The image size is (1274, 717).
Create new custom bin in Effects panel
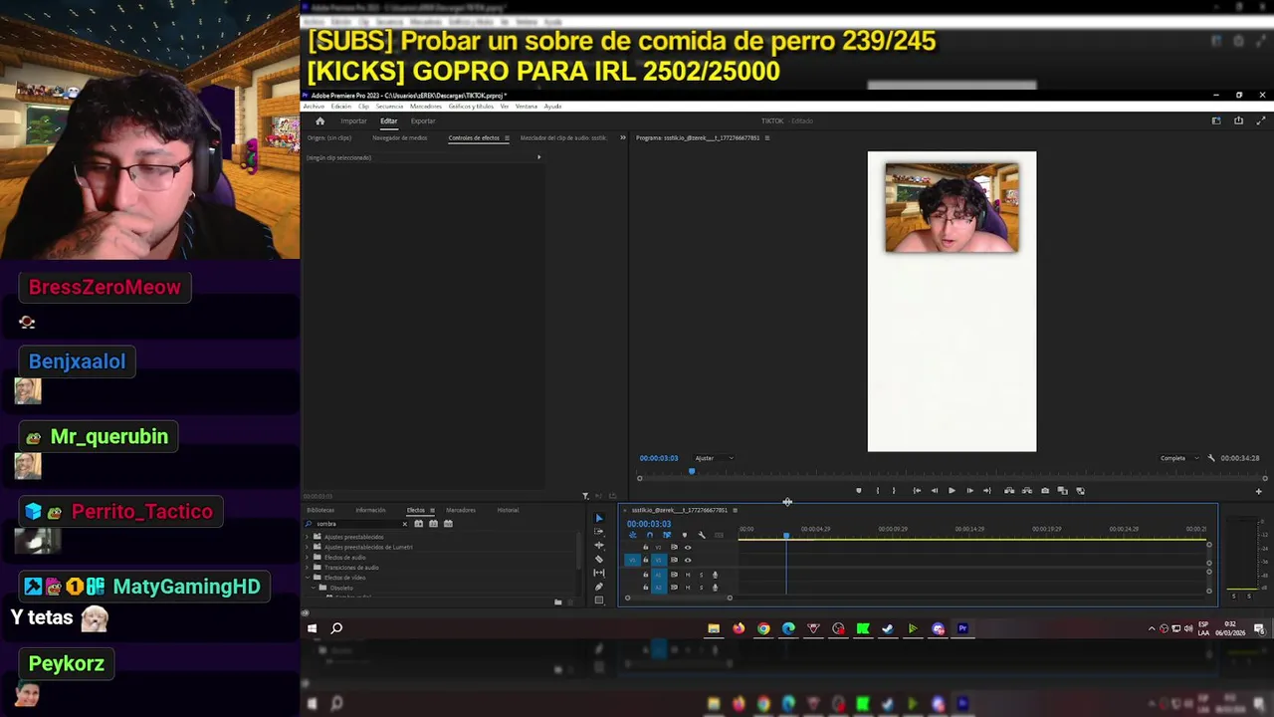557,601
